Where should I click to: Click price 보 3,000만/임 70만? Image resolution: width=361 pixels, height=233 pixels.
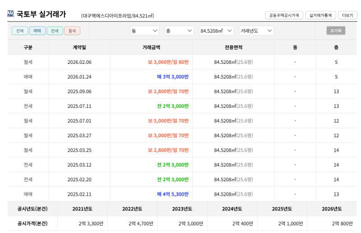coord(168,136)
